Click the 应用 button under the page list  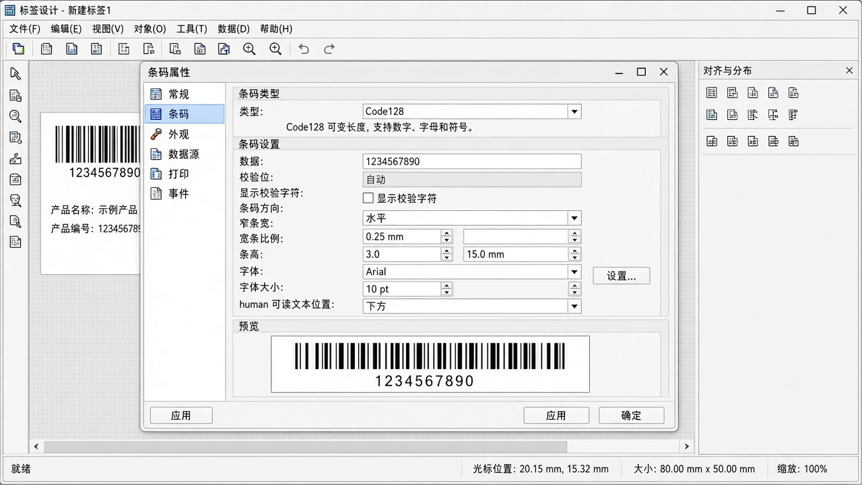181,416
